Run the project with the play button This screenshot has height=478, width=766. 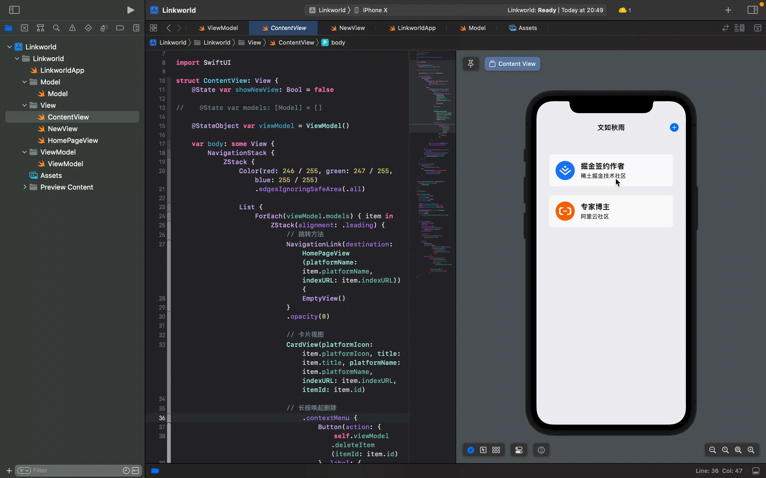tap(130, 10)
